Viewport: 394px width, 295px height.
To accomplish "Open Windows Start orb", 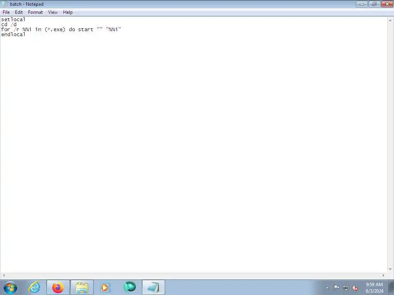I will 10,287.
